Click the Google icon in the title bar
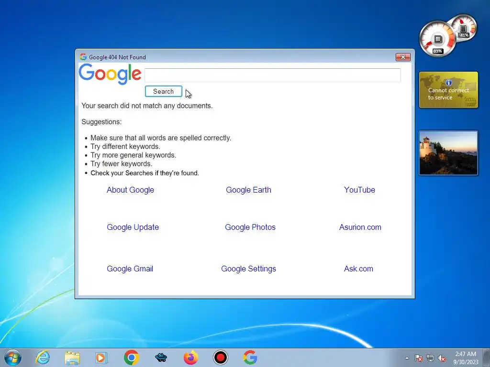490x367 pixels. 83,57
